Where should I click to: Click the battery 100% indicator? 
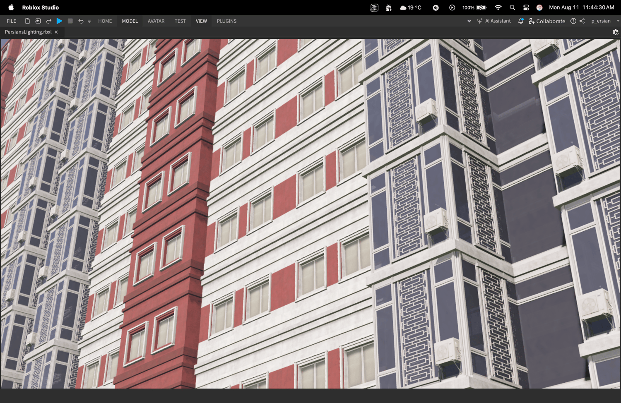pyautogui.click(x=474, y=7)
